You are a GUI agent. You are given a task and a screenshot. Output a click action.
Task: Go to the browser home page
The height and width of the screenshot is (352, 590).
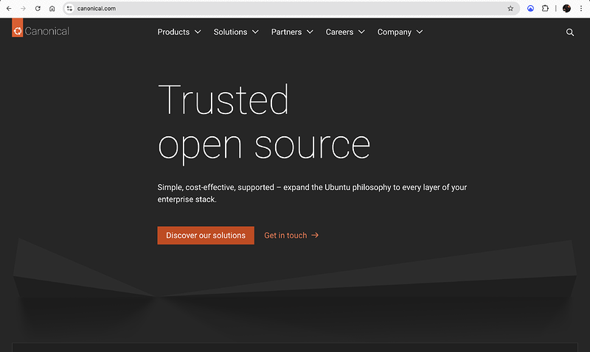click(52, 8)
